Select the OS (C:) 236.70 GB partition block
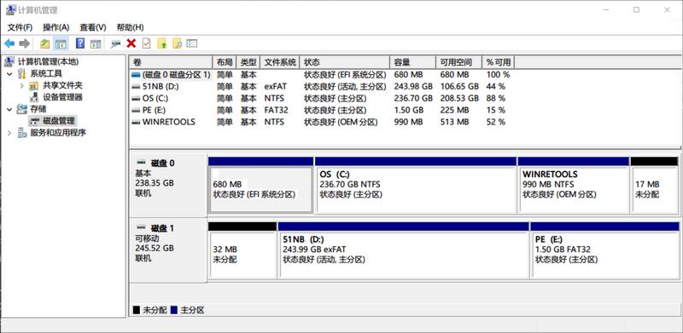 (x=416, y=185)
